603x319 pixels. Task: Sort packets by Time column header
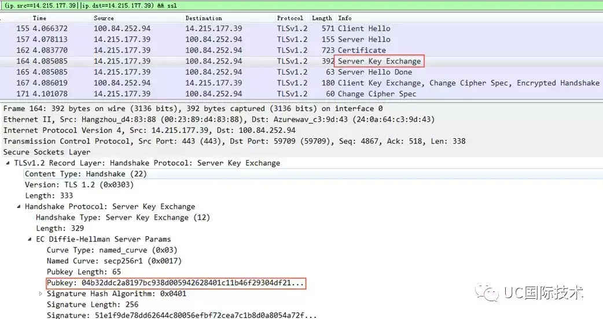click(x=39, y=18)
